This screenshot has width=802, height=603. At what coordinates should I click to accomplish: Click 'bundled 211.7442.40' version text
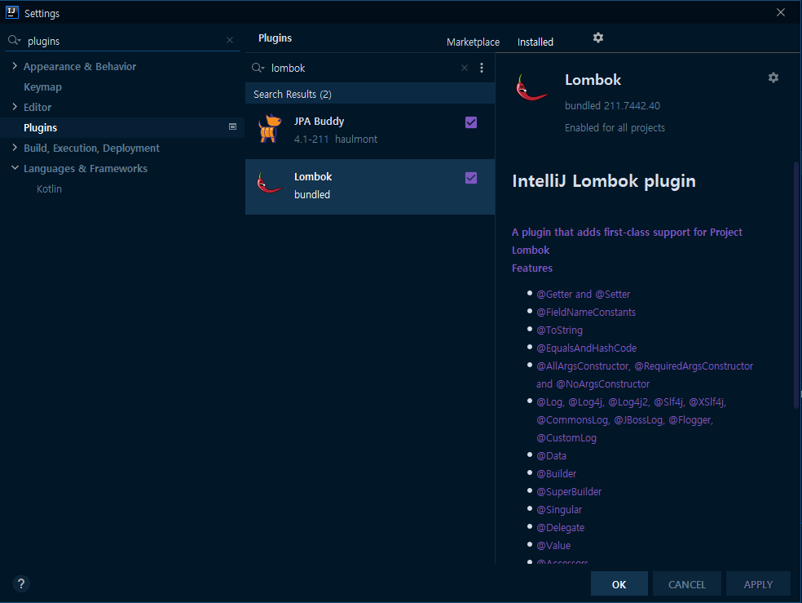[612, 105]
